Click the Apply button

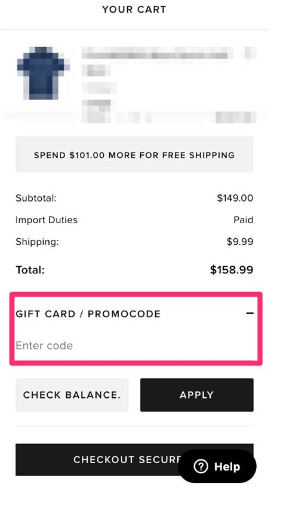197,395
